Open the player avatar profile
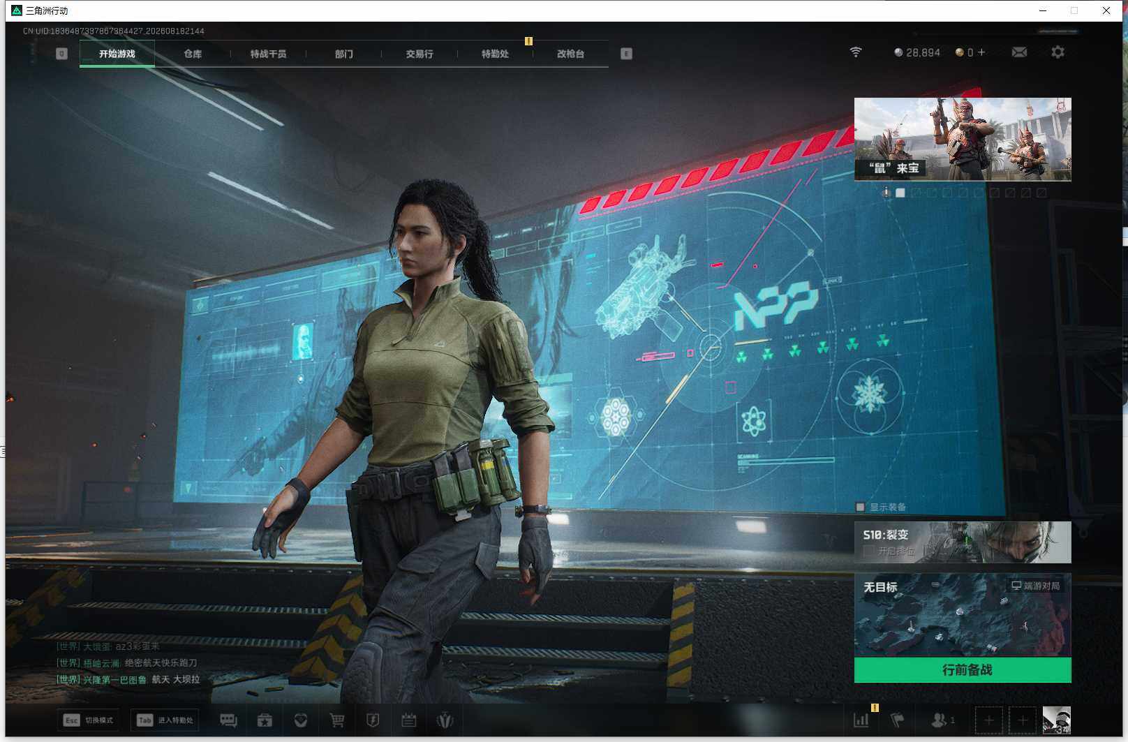 (1057, 720)
